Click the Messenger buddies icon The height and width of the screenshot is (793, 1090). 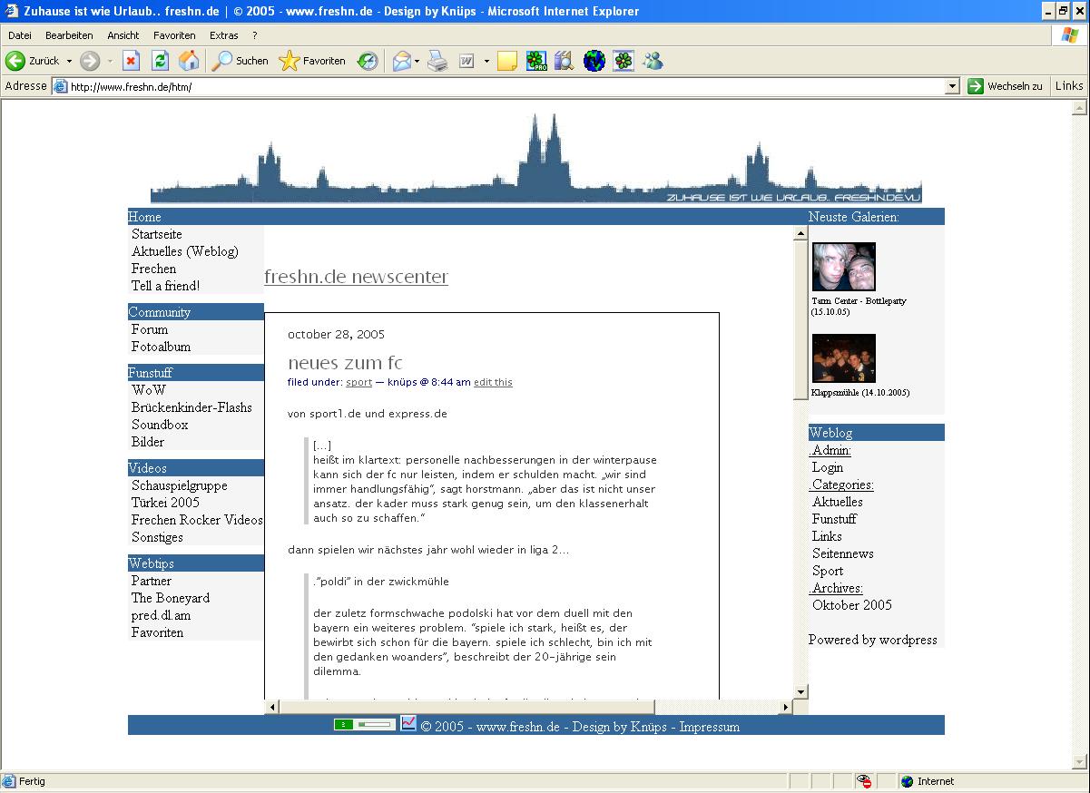pyautogui.click(x=653, y=61)
